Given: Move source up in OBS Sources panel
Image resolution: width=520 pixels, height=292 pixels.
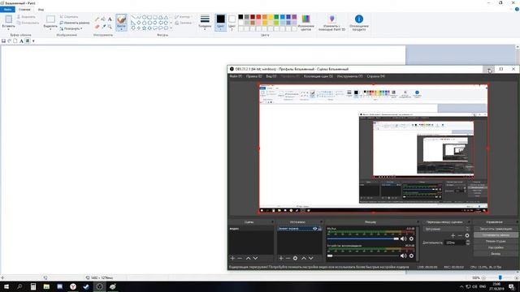Looking at the screenshot, I should coord(303,258).
